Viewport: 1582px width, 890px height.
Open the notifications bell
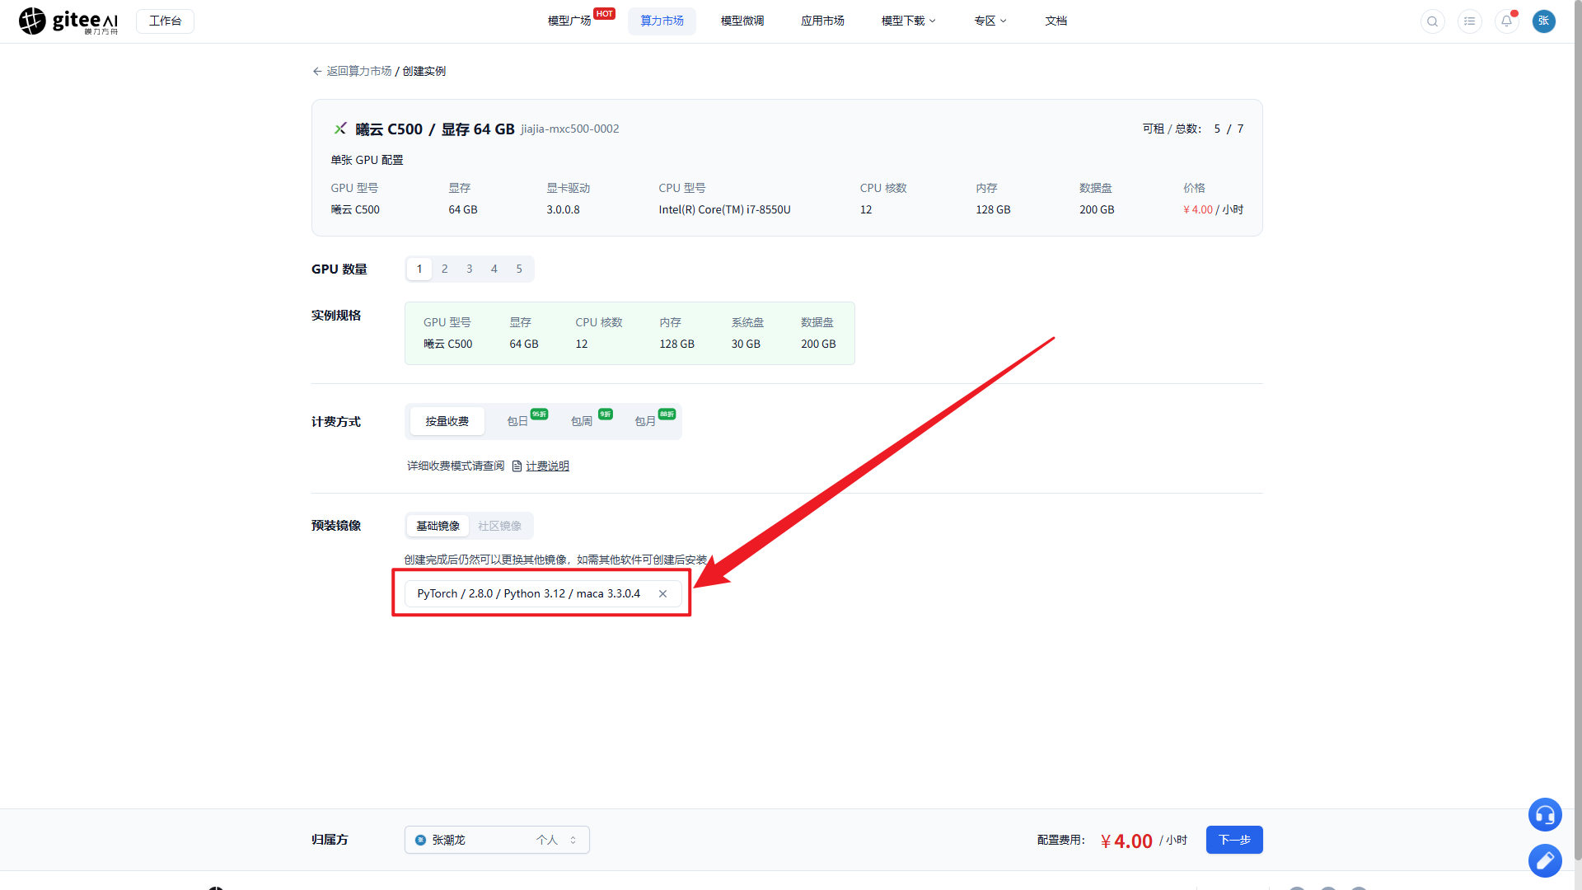1507,21
